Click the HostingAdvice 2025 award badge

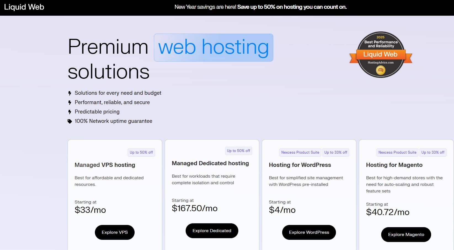[381, 55]
